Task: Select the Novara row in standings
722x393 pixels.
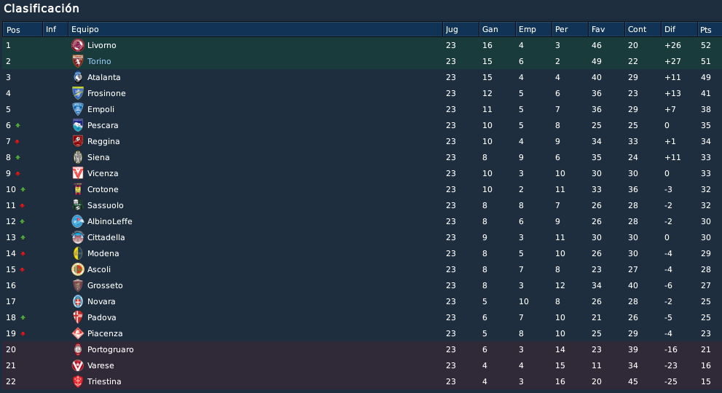Action: coord(361,301)
